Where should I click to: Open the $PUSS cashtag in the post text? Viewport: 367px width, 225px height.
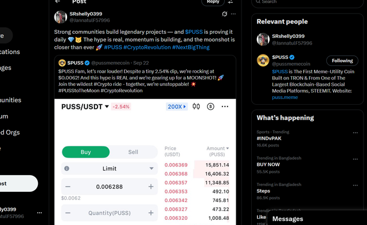[194, 32]
